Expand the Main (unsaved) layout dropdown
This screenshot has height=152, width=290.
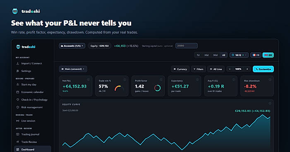tap(73, 69)
